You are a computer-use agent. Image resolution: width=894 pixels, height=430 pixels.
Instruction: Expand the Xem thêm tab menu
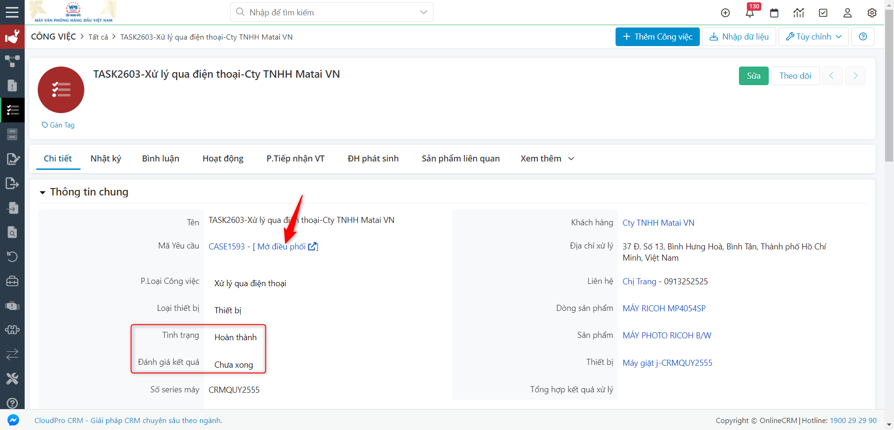(x=547, y=159)
